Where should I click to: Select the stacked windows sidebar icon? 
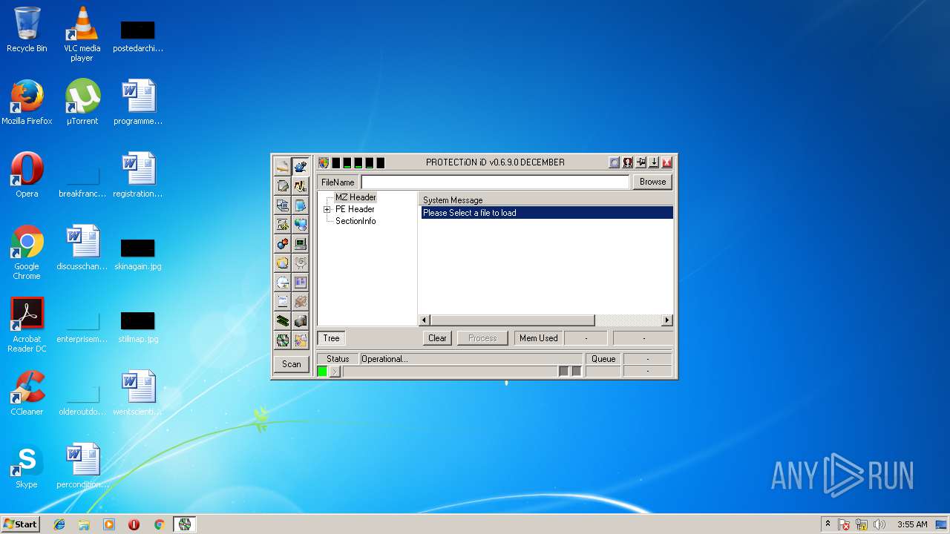click(283, 205)
